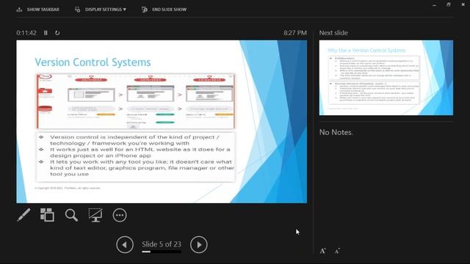
Task: Open more slide show options
Action: click(120, 215)
